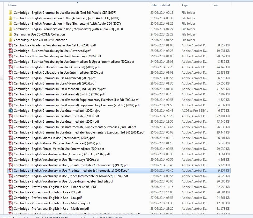Select folder icon for English Grammar in Use Audio CD (1997)

(11, 13)
